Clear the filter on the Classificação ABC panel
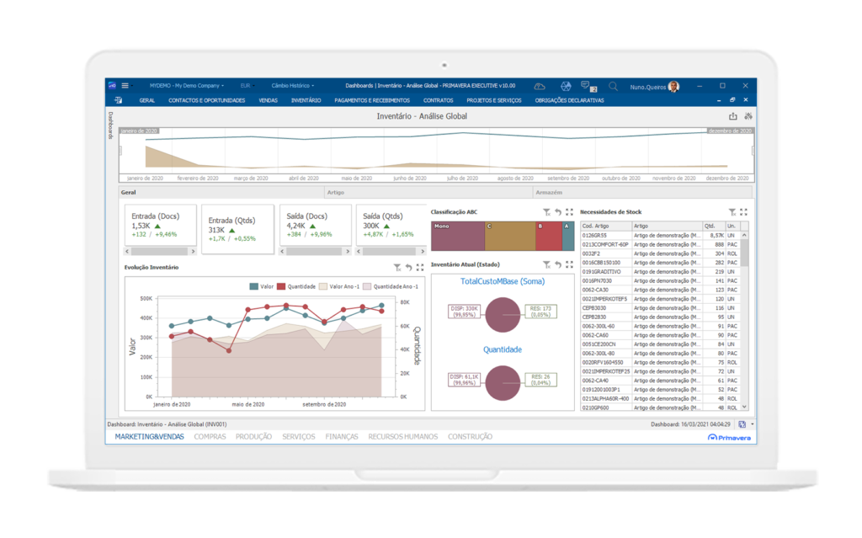 546,212
